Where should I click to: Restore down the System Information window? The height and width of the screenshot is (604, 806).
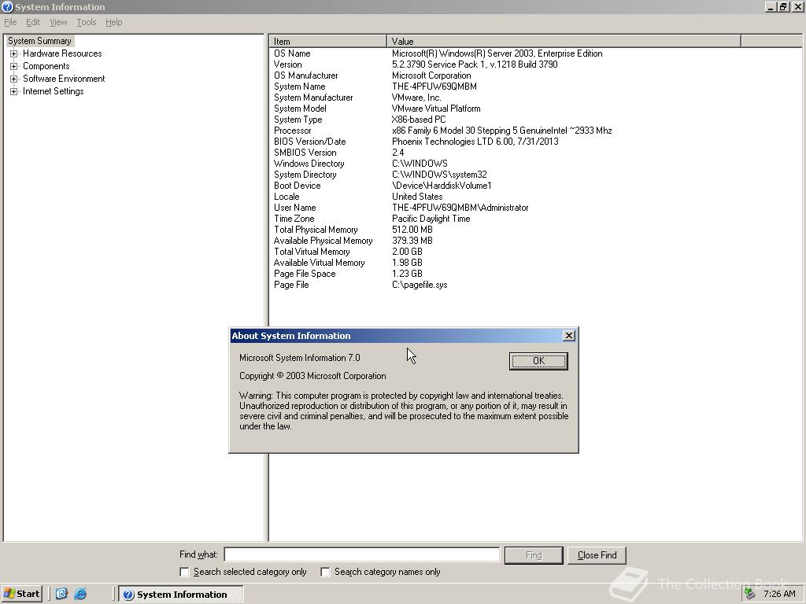783,6
